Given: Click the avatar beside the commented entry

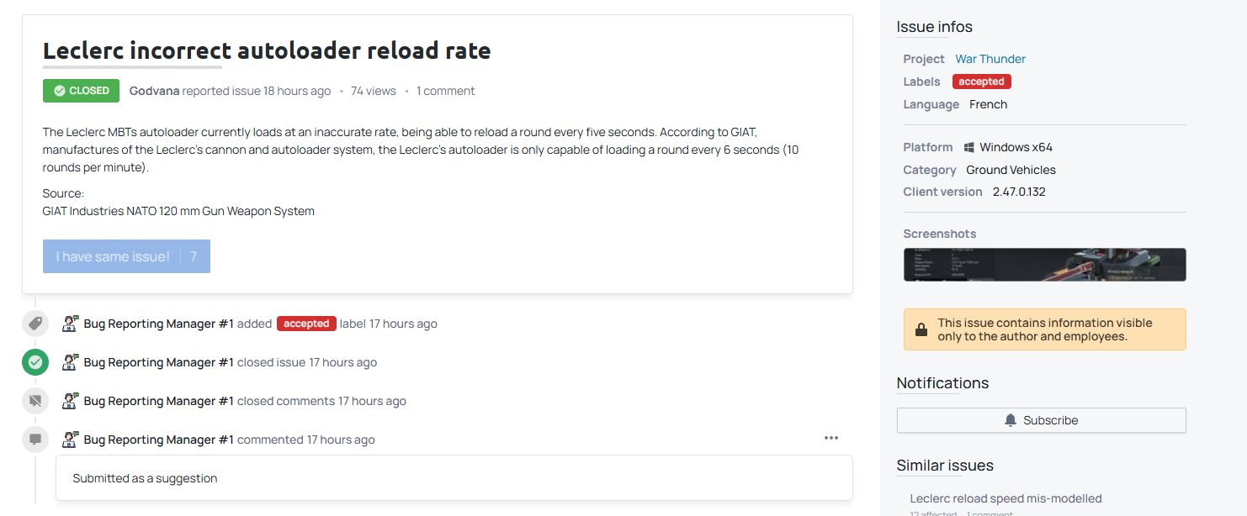Looking at the screenshot, I should tap(71, 440).
